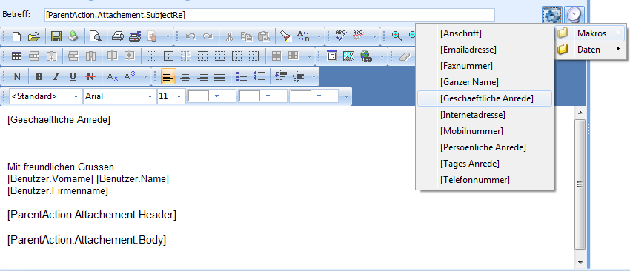Redo the last action
This screenshot has width=630, height=271.
coord(208,37)
